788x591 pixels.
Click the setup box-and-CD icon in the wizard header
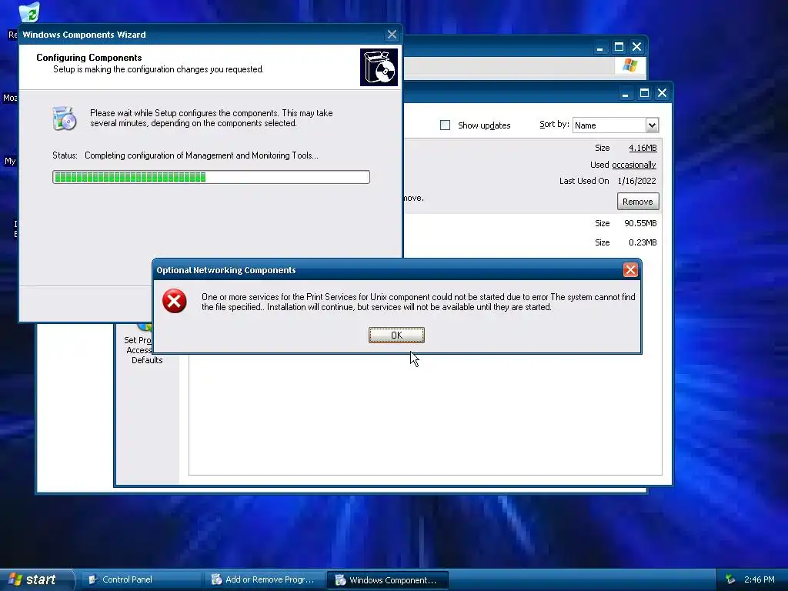[379, 68]
